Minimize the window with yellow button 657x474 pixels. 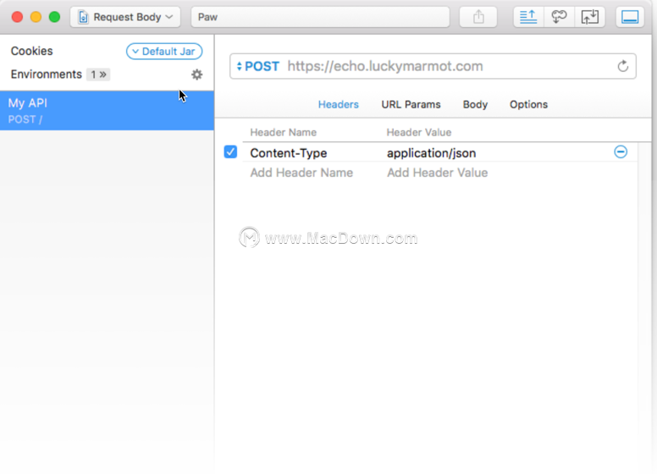click(x=36, y=17)
